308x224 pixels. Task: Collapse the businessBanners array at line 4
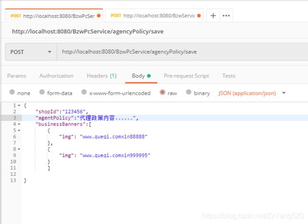tap(19, 124)
